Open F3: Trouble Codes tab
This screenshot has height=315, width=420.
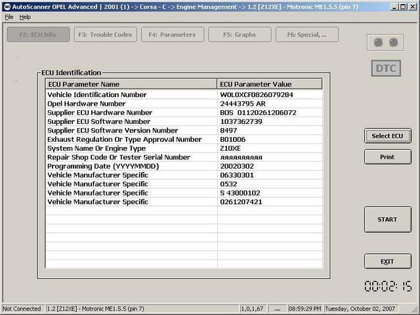click(x=105, y=35)
